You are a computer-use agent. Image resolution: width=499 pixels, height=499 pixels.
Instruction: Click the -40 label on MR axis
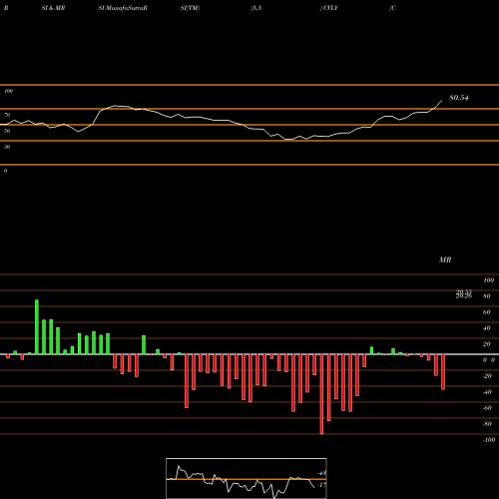point(487,392)
